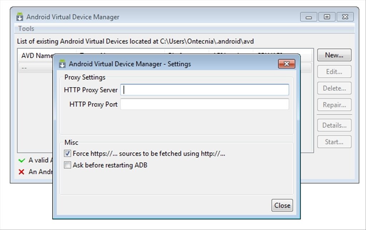Click the 'List of existing Android Virtual Devices' text
The image size is (366, 230).
pos(135,42)
